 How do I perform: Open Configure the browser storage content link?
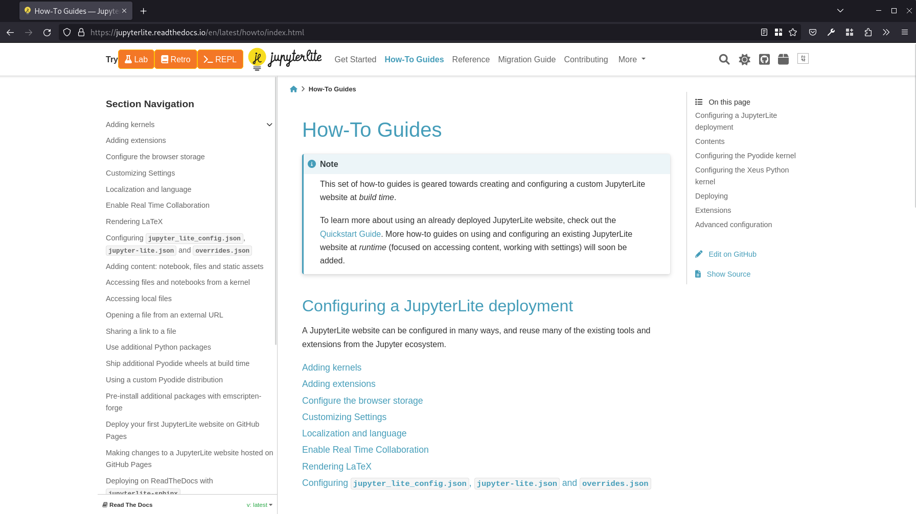362,401
